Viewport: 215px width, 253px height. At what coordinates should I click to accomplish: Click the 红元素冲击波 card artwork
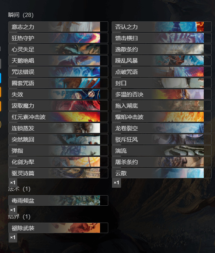click(76, 117)
